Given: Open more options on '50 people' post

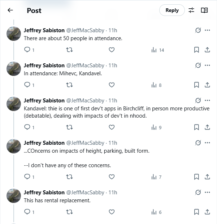Looking at the screenshot, I should (207, 30).
